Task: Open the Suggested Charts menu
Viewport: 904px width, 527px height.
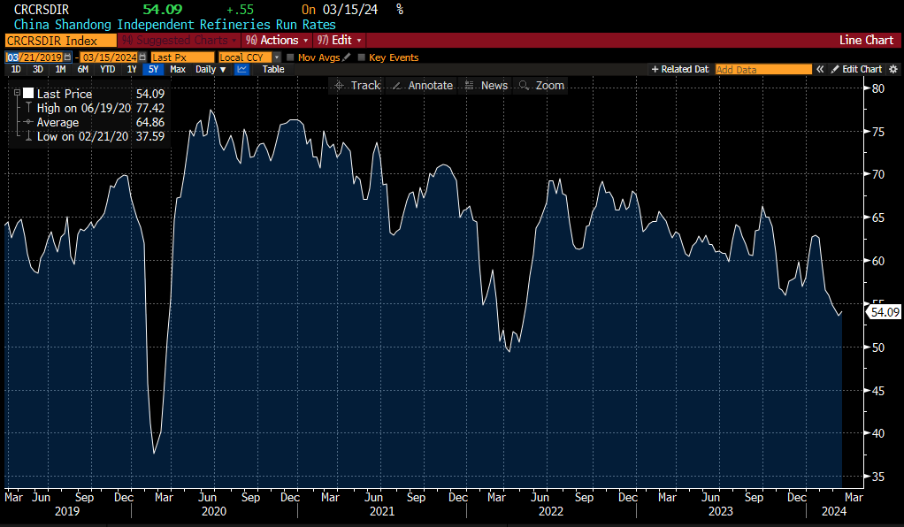Action: pyautogui.click(x=180, y=41)
